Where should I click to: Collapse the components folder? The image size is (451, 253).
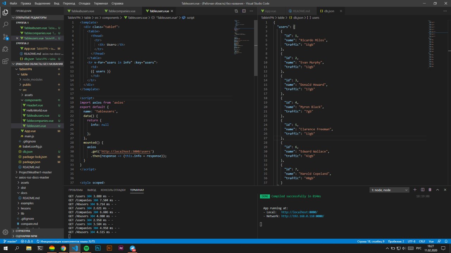point(37,100)
